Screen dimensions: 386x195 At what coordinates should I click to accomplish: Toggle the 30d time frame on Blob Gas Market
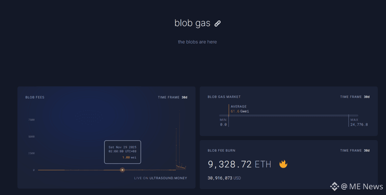coord(367,97)
